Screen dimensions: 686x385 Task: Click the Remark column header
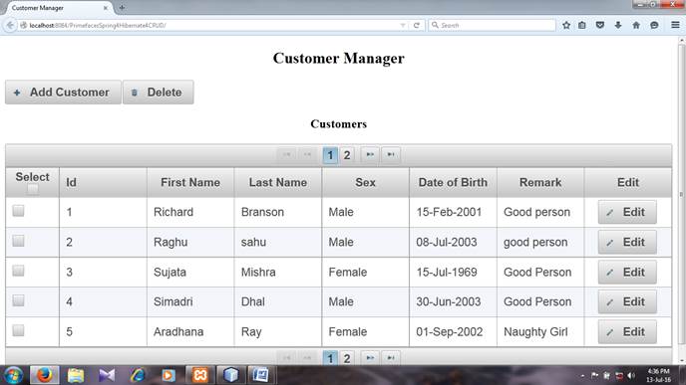point(540,182)
